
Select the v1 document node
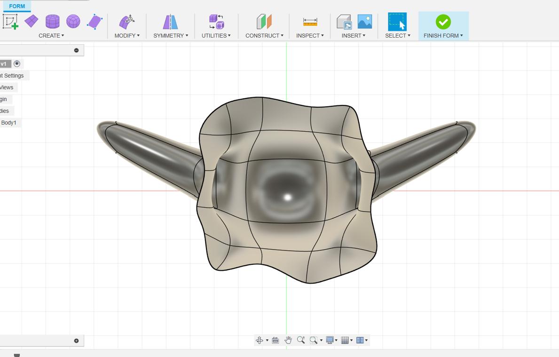(x=5, y=64)
